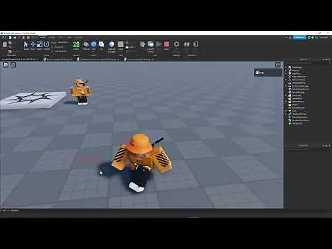Click the Roblox menu icon in the viewport corner
332x249 pixels.
coord(6,65)
